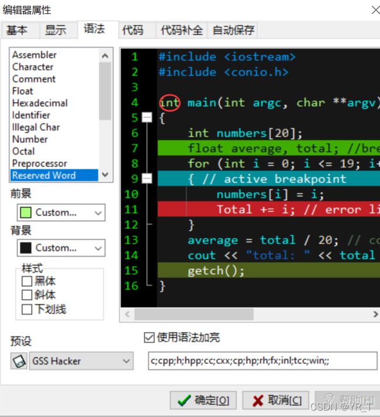The width and height of the screenshot is (380, 417).
Task: Close the 编辑器属性 dialog
Action: pyautogui.click(x=375, y=10)
